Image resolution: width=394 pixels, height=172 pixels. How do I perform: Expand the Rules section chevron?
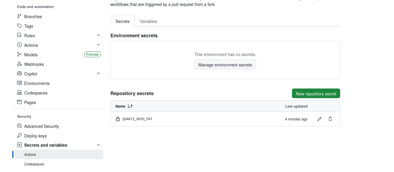tap(98, 35)
